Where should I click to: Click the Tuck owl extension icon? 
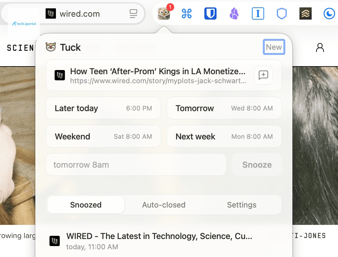[164, 13]
